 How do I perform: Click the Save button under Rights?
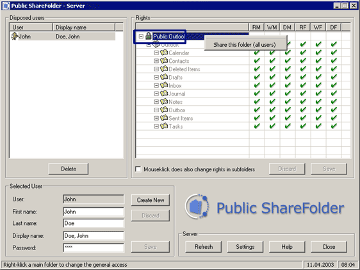tap(329, 169)
